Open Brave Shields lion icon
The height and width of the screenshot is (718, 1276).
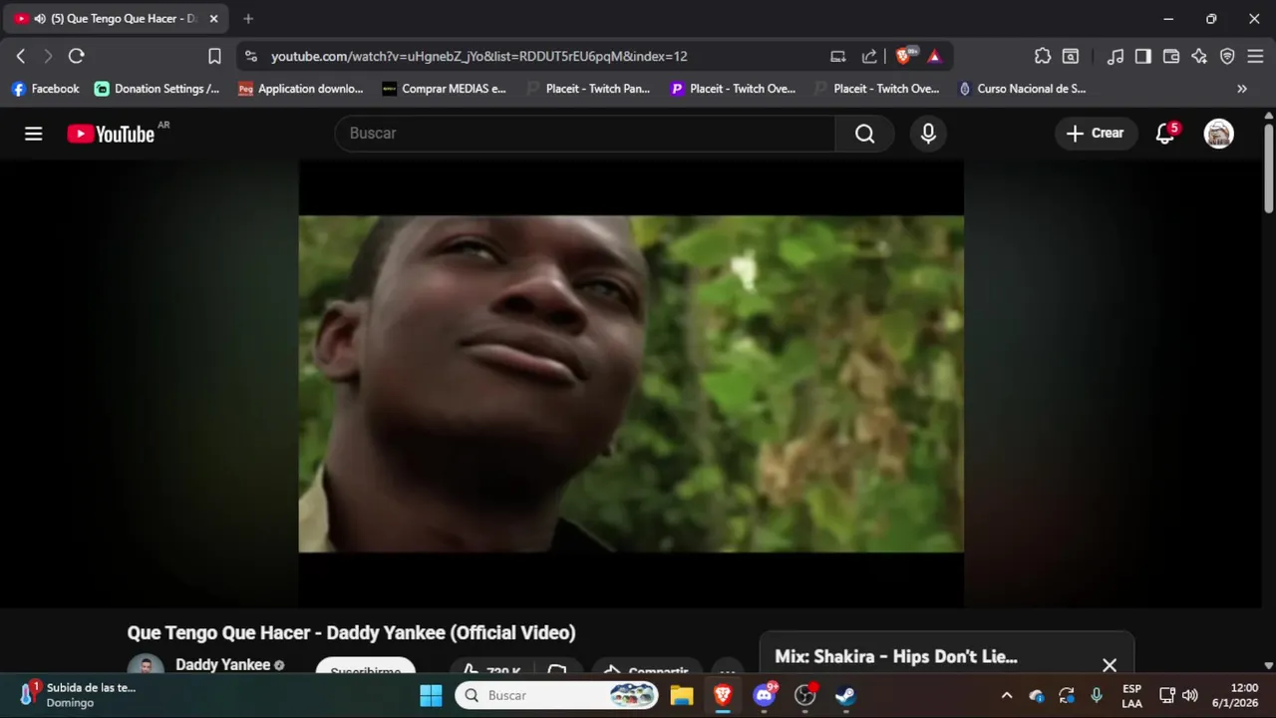tap(904, 56)
